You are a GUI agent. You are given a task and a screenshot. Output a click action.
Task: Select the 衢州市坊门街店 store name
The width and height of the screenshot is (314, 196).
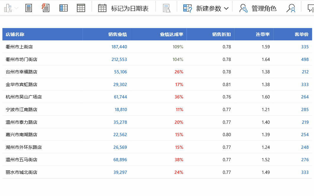click(21, 60)
